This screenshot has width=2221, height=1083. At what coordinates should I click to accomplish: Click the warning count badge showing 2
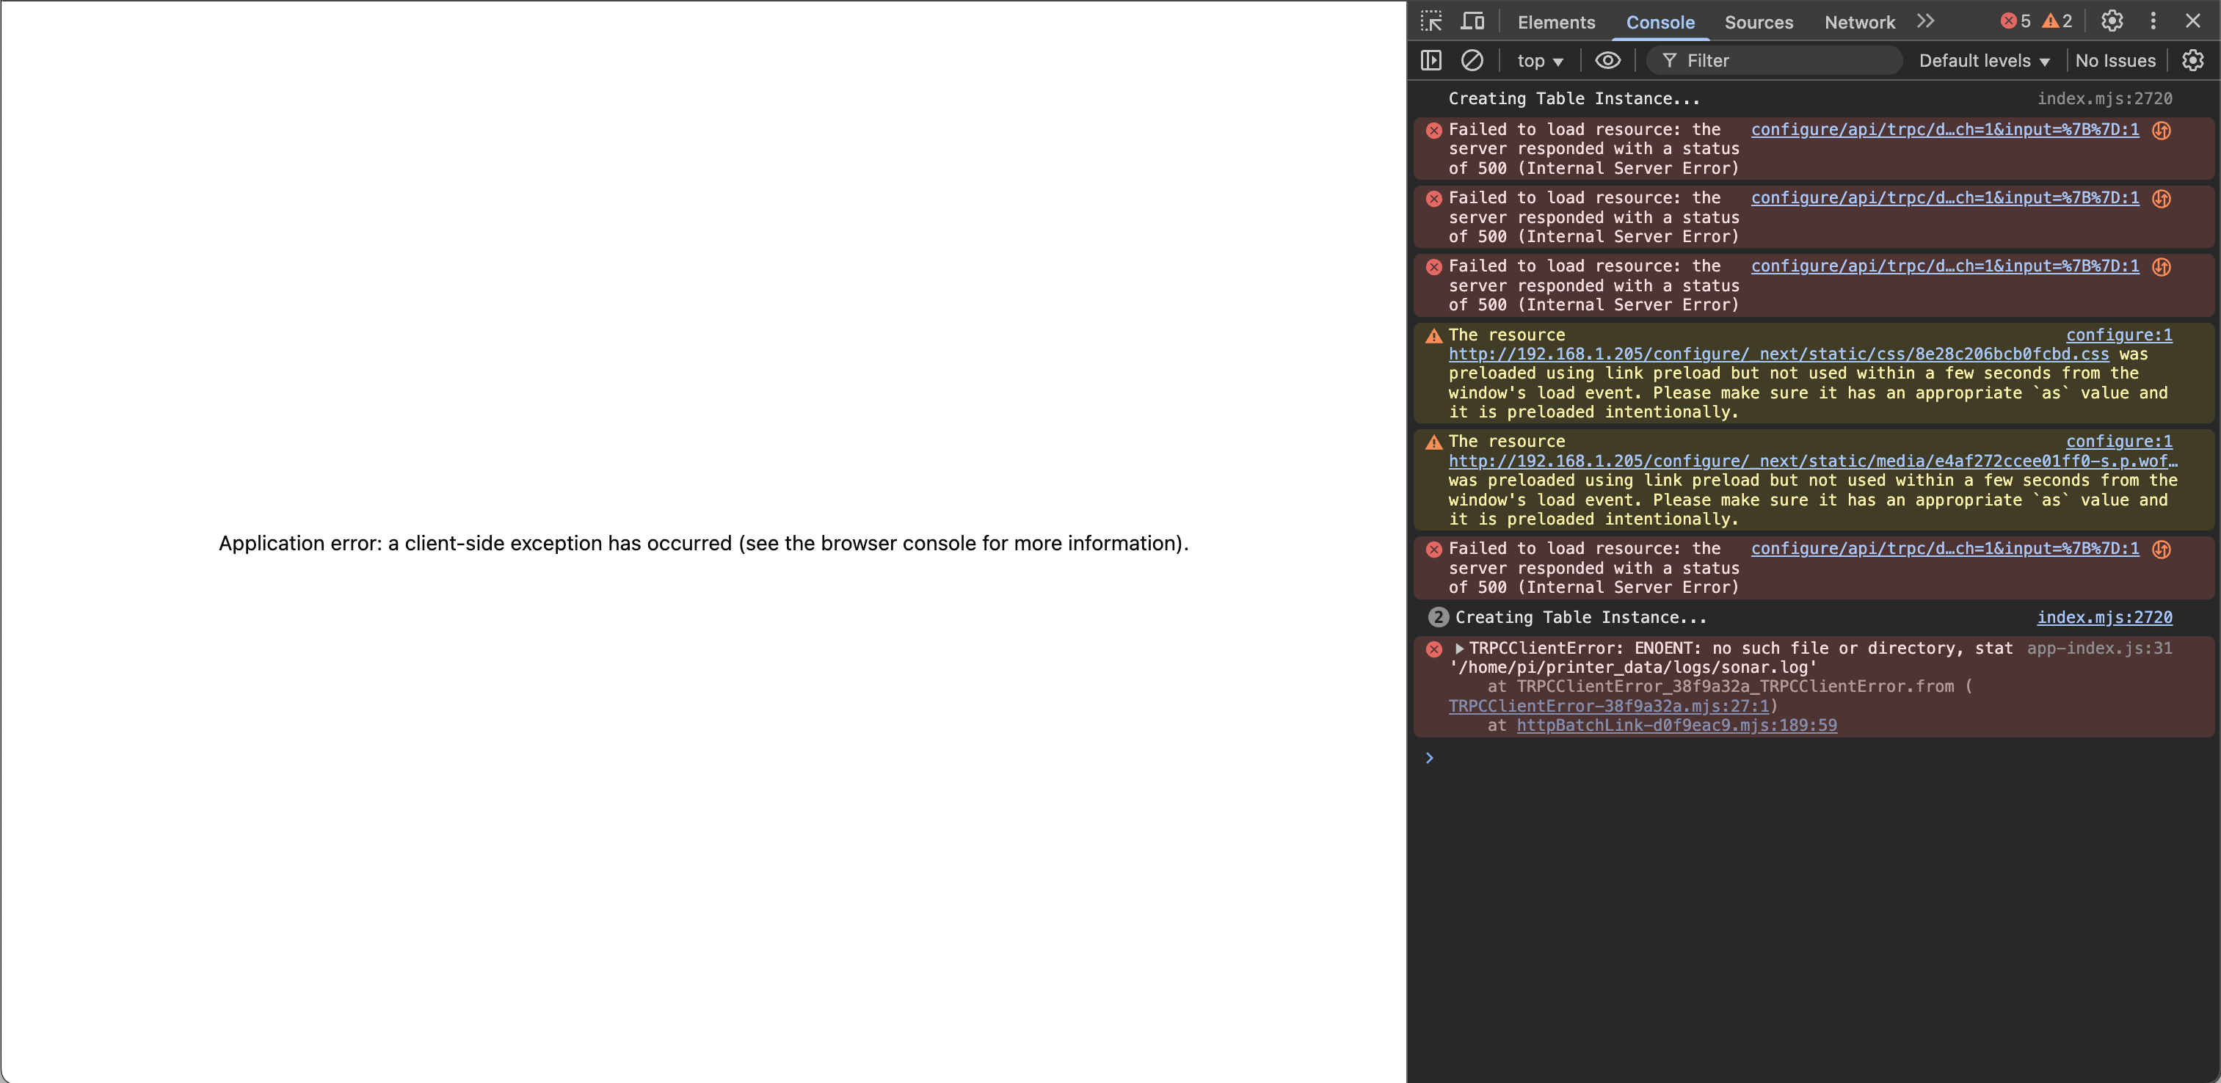click(x=2057, y=21)
